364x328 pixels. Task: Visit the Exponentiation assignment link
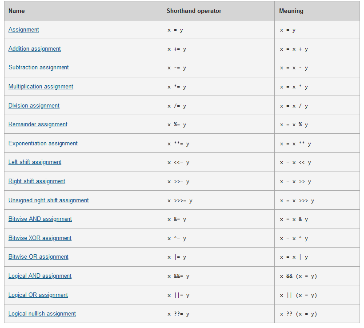[x=43, y=144]
